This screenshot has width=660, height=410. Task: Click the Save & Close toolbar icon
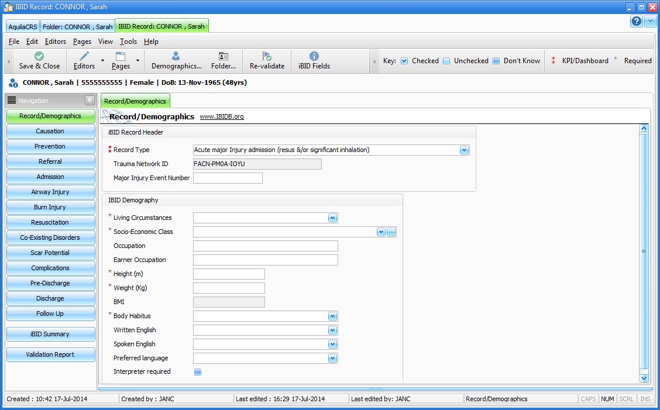point(39,56)
